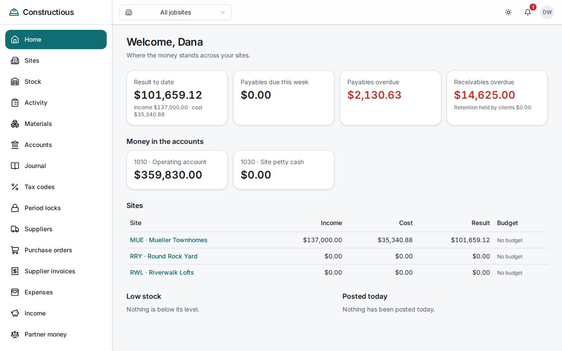
Task: Click the 1010 · Operating account card
Action: coord(177,170)
